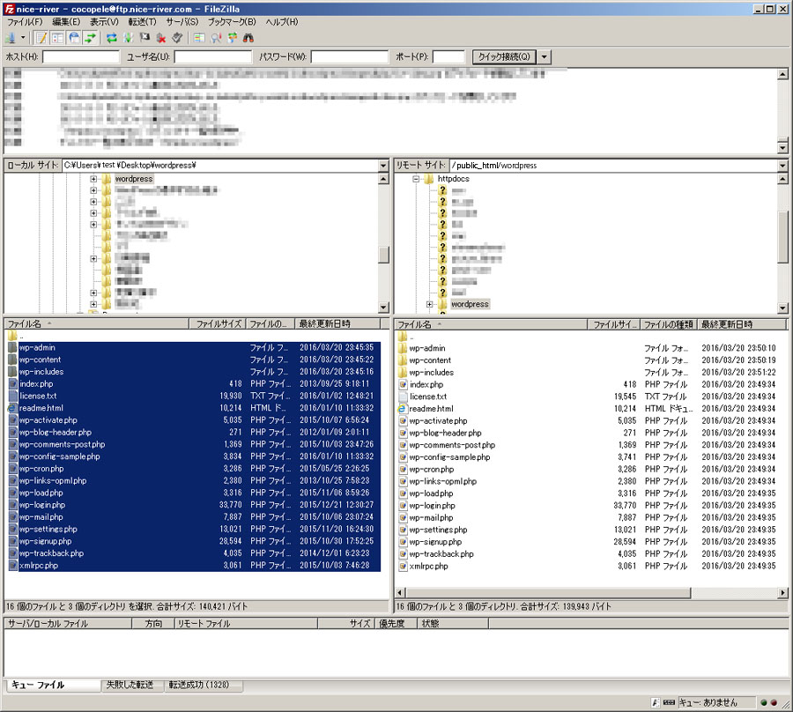
Task: Open the Site Manager icon
Action: coord(11,38)
